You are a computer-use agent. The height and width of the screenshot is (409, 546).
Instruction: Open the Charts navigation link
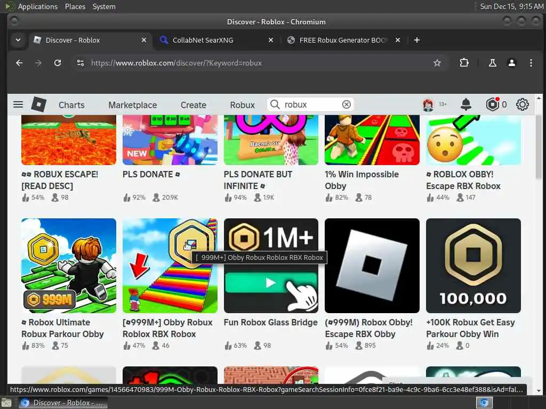71,105
